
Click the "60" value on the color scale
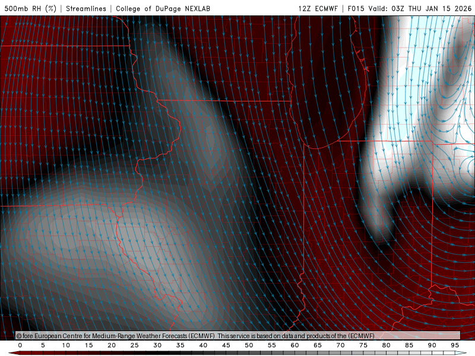pyautogui.click(x=294, y=345)
